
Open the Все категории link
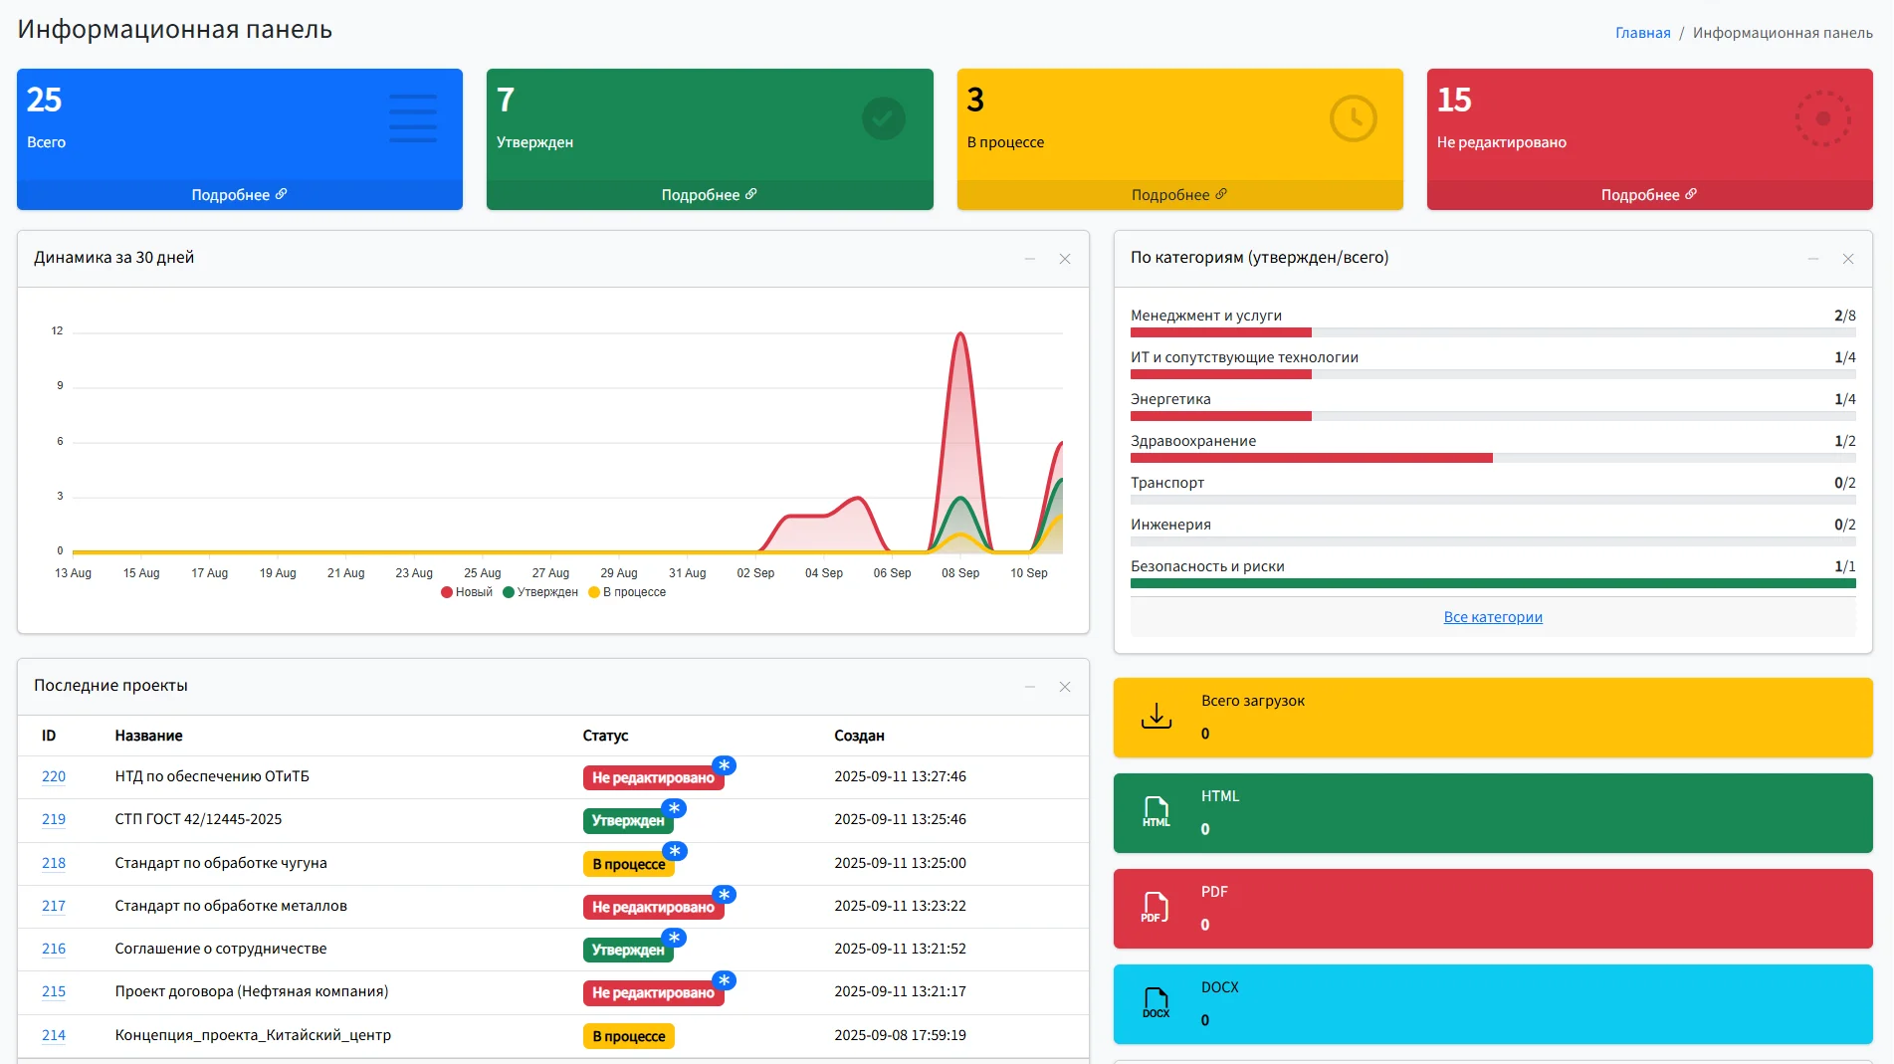(x=1492, y=617)
